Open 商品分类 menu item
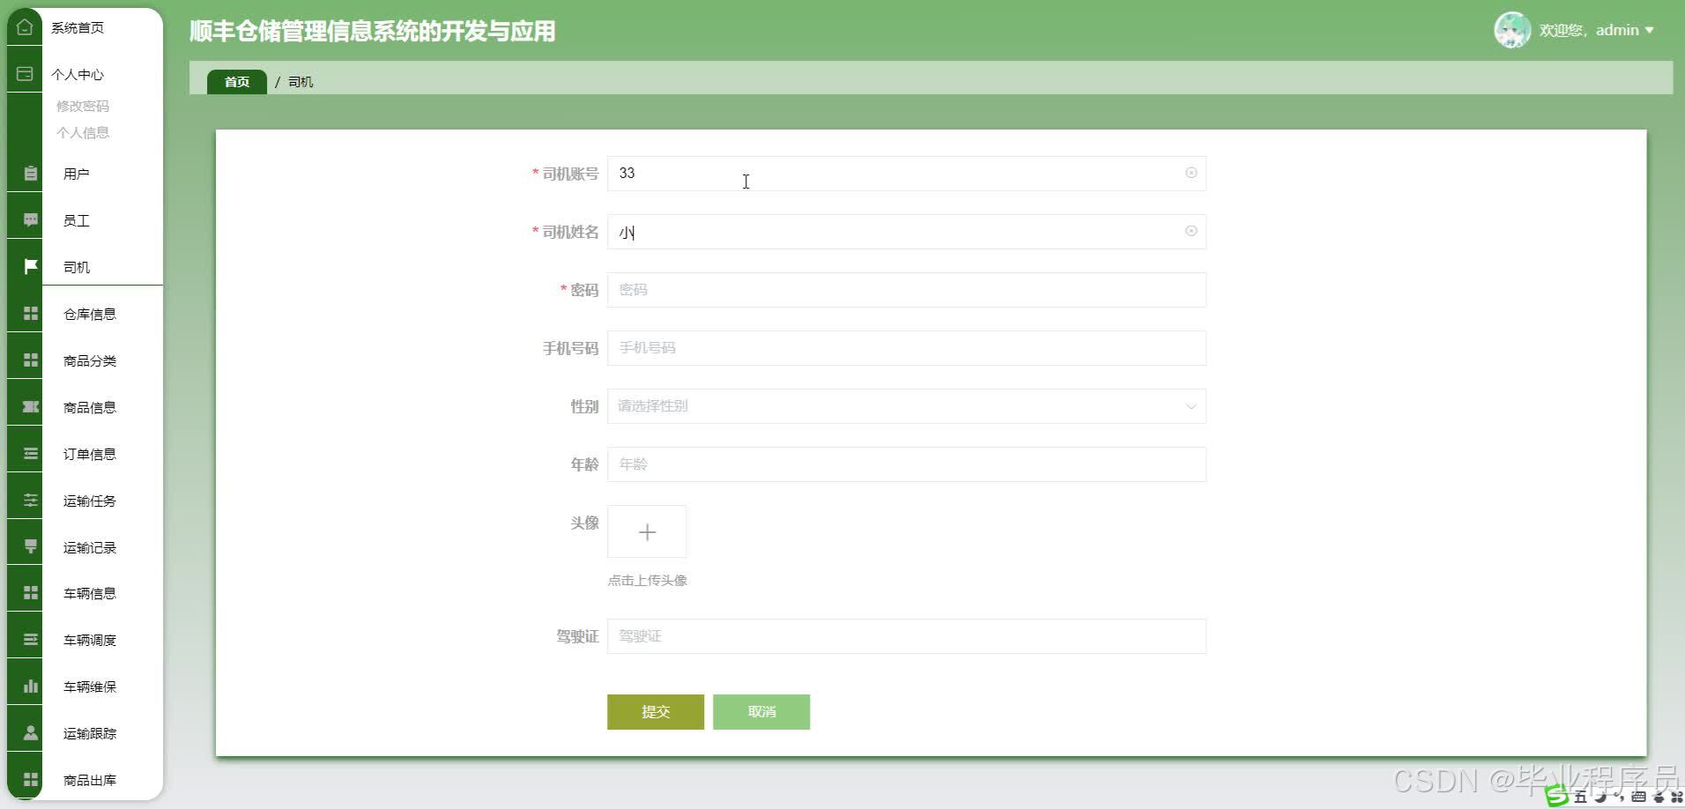The width and height of the screenshot is (1685, 809). click(90, 360)
